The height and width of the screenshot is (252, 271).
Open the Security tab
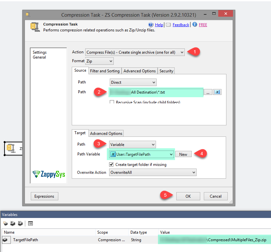tap(166, 71)
